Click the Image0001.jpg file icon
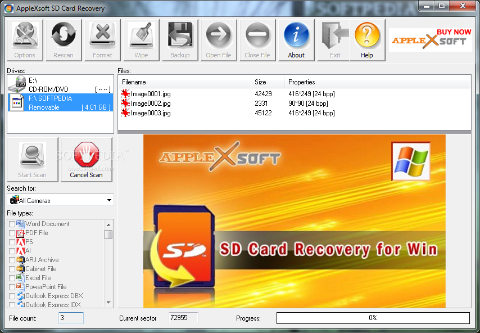Screen dimensions: 480x333 [125, 93]
